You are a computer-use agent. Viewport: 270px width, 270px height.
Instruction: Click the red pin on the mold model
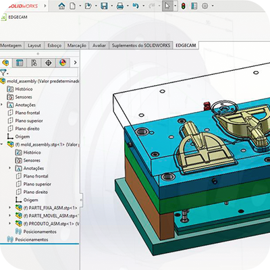tap(206, 106)
